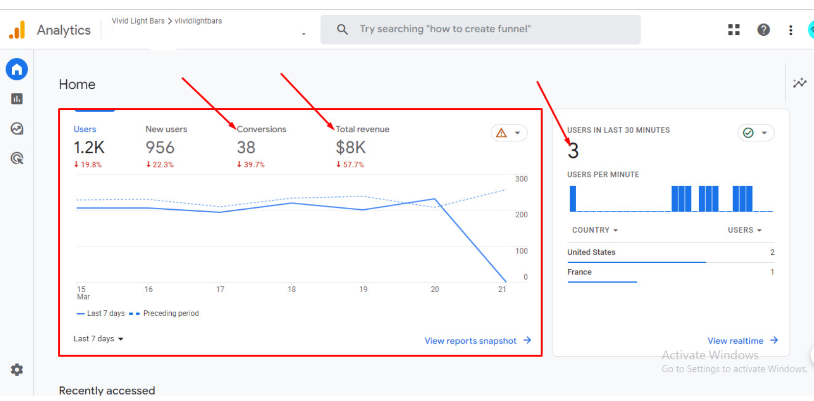Click the Help question mark icon

pos(763,30)
